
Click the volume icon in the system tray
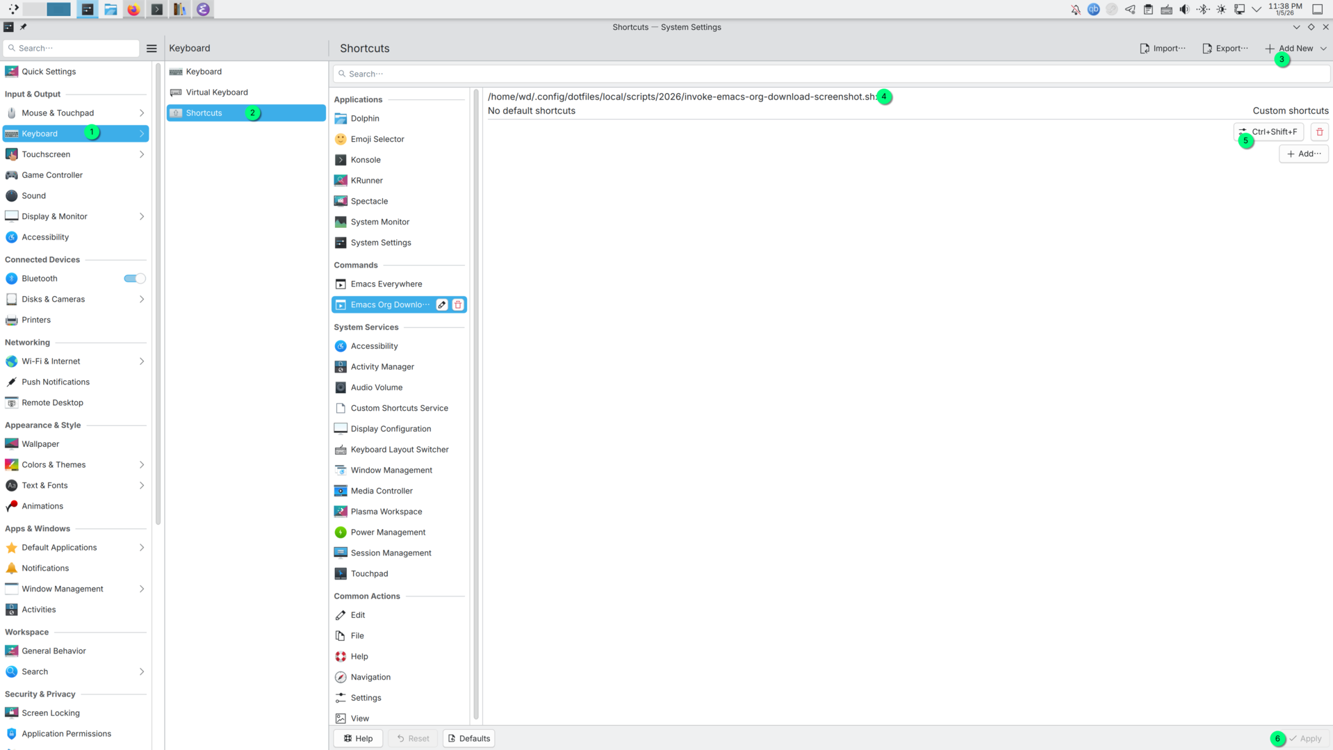[x=1184, y=9]
